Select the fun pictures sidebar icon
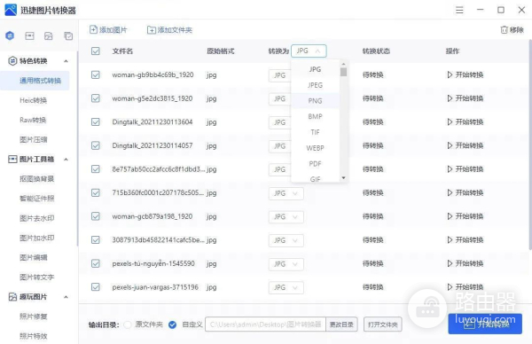 tap(49, 35)
